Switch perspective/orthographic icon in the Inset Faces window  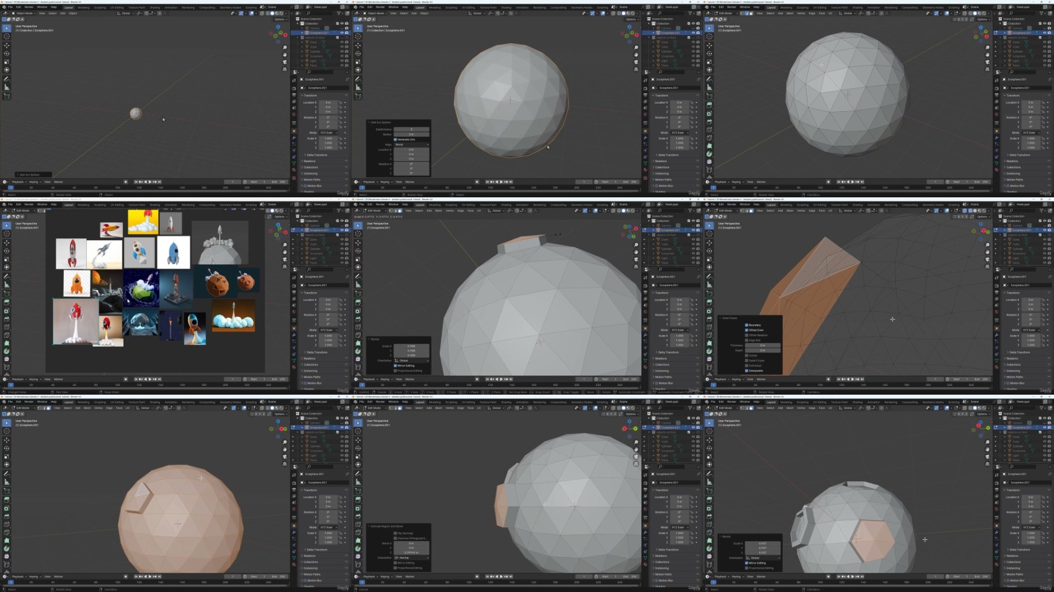tap(987, 266)
